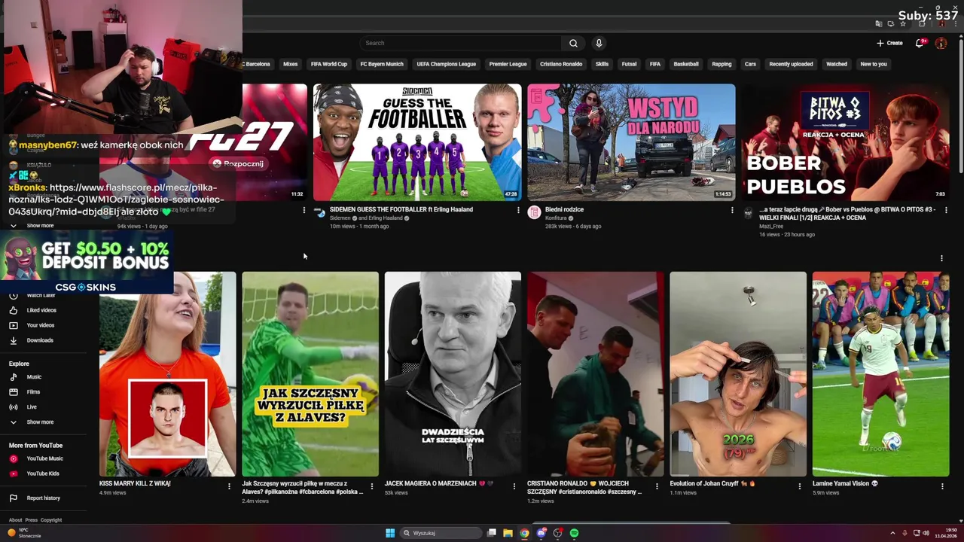Open Films under Explore
This screenshot has height=542, width=964.
click(33, 391)
